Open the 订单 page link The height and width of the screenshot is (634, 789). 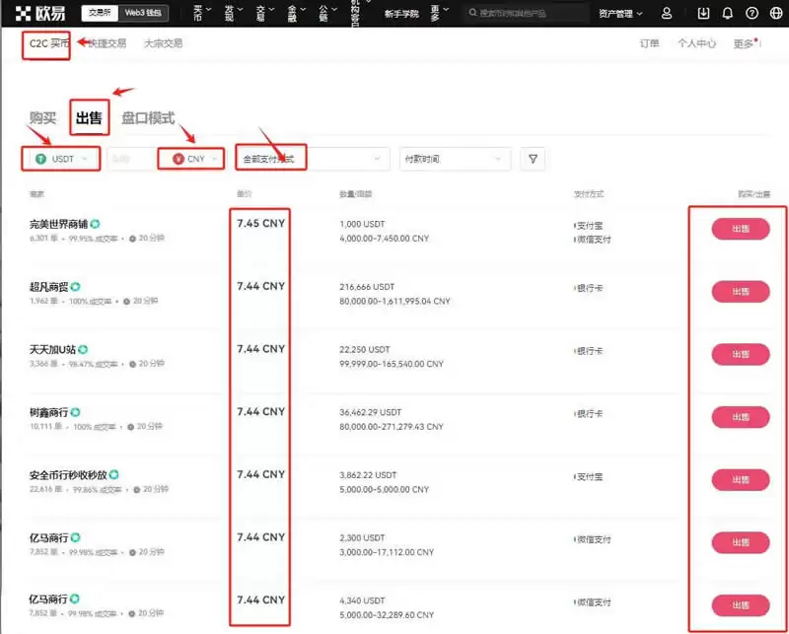pos(649,43)
